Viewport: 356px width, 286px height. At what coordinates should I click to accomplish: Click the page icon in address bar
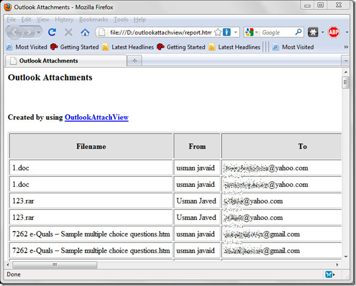[x=102, y=32]
